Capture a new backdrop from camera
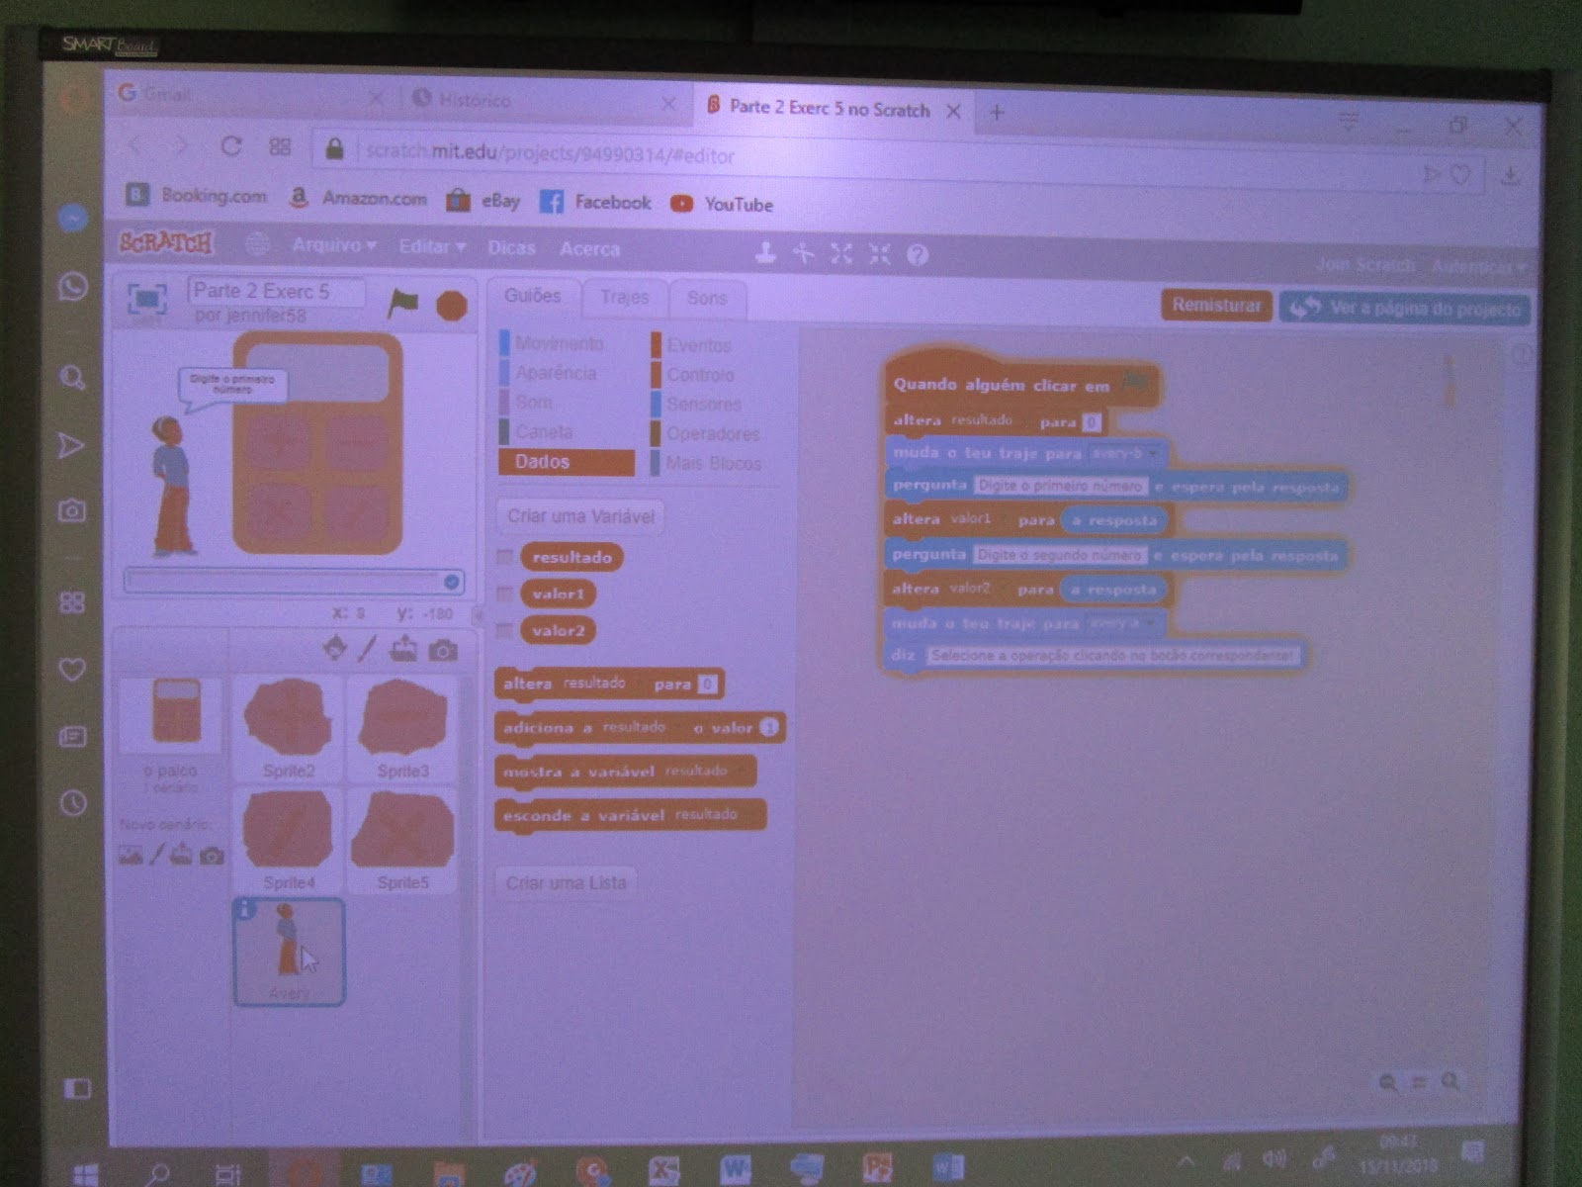This screenshot has width=1582, height=1187. pyautogui.click(x=211, y=856)
